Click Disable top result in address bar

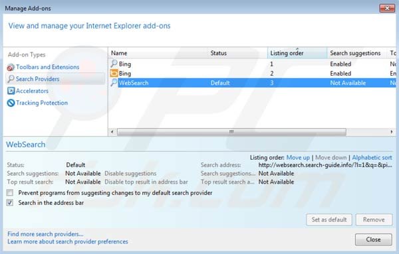pyautogui.click(x=146, y=182)
